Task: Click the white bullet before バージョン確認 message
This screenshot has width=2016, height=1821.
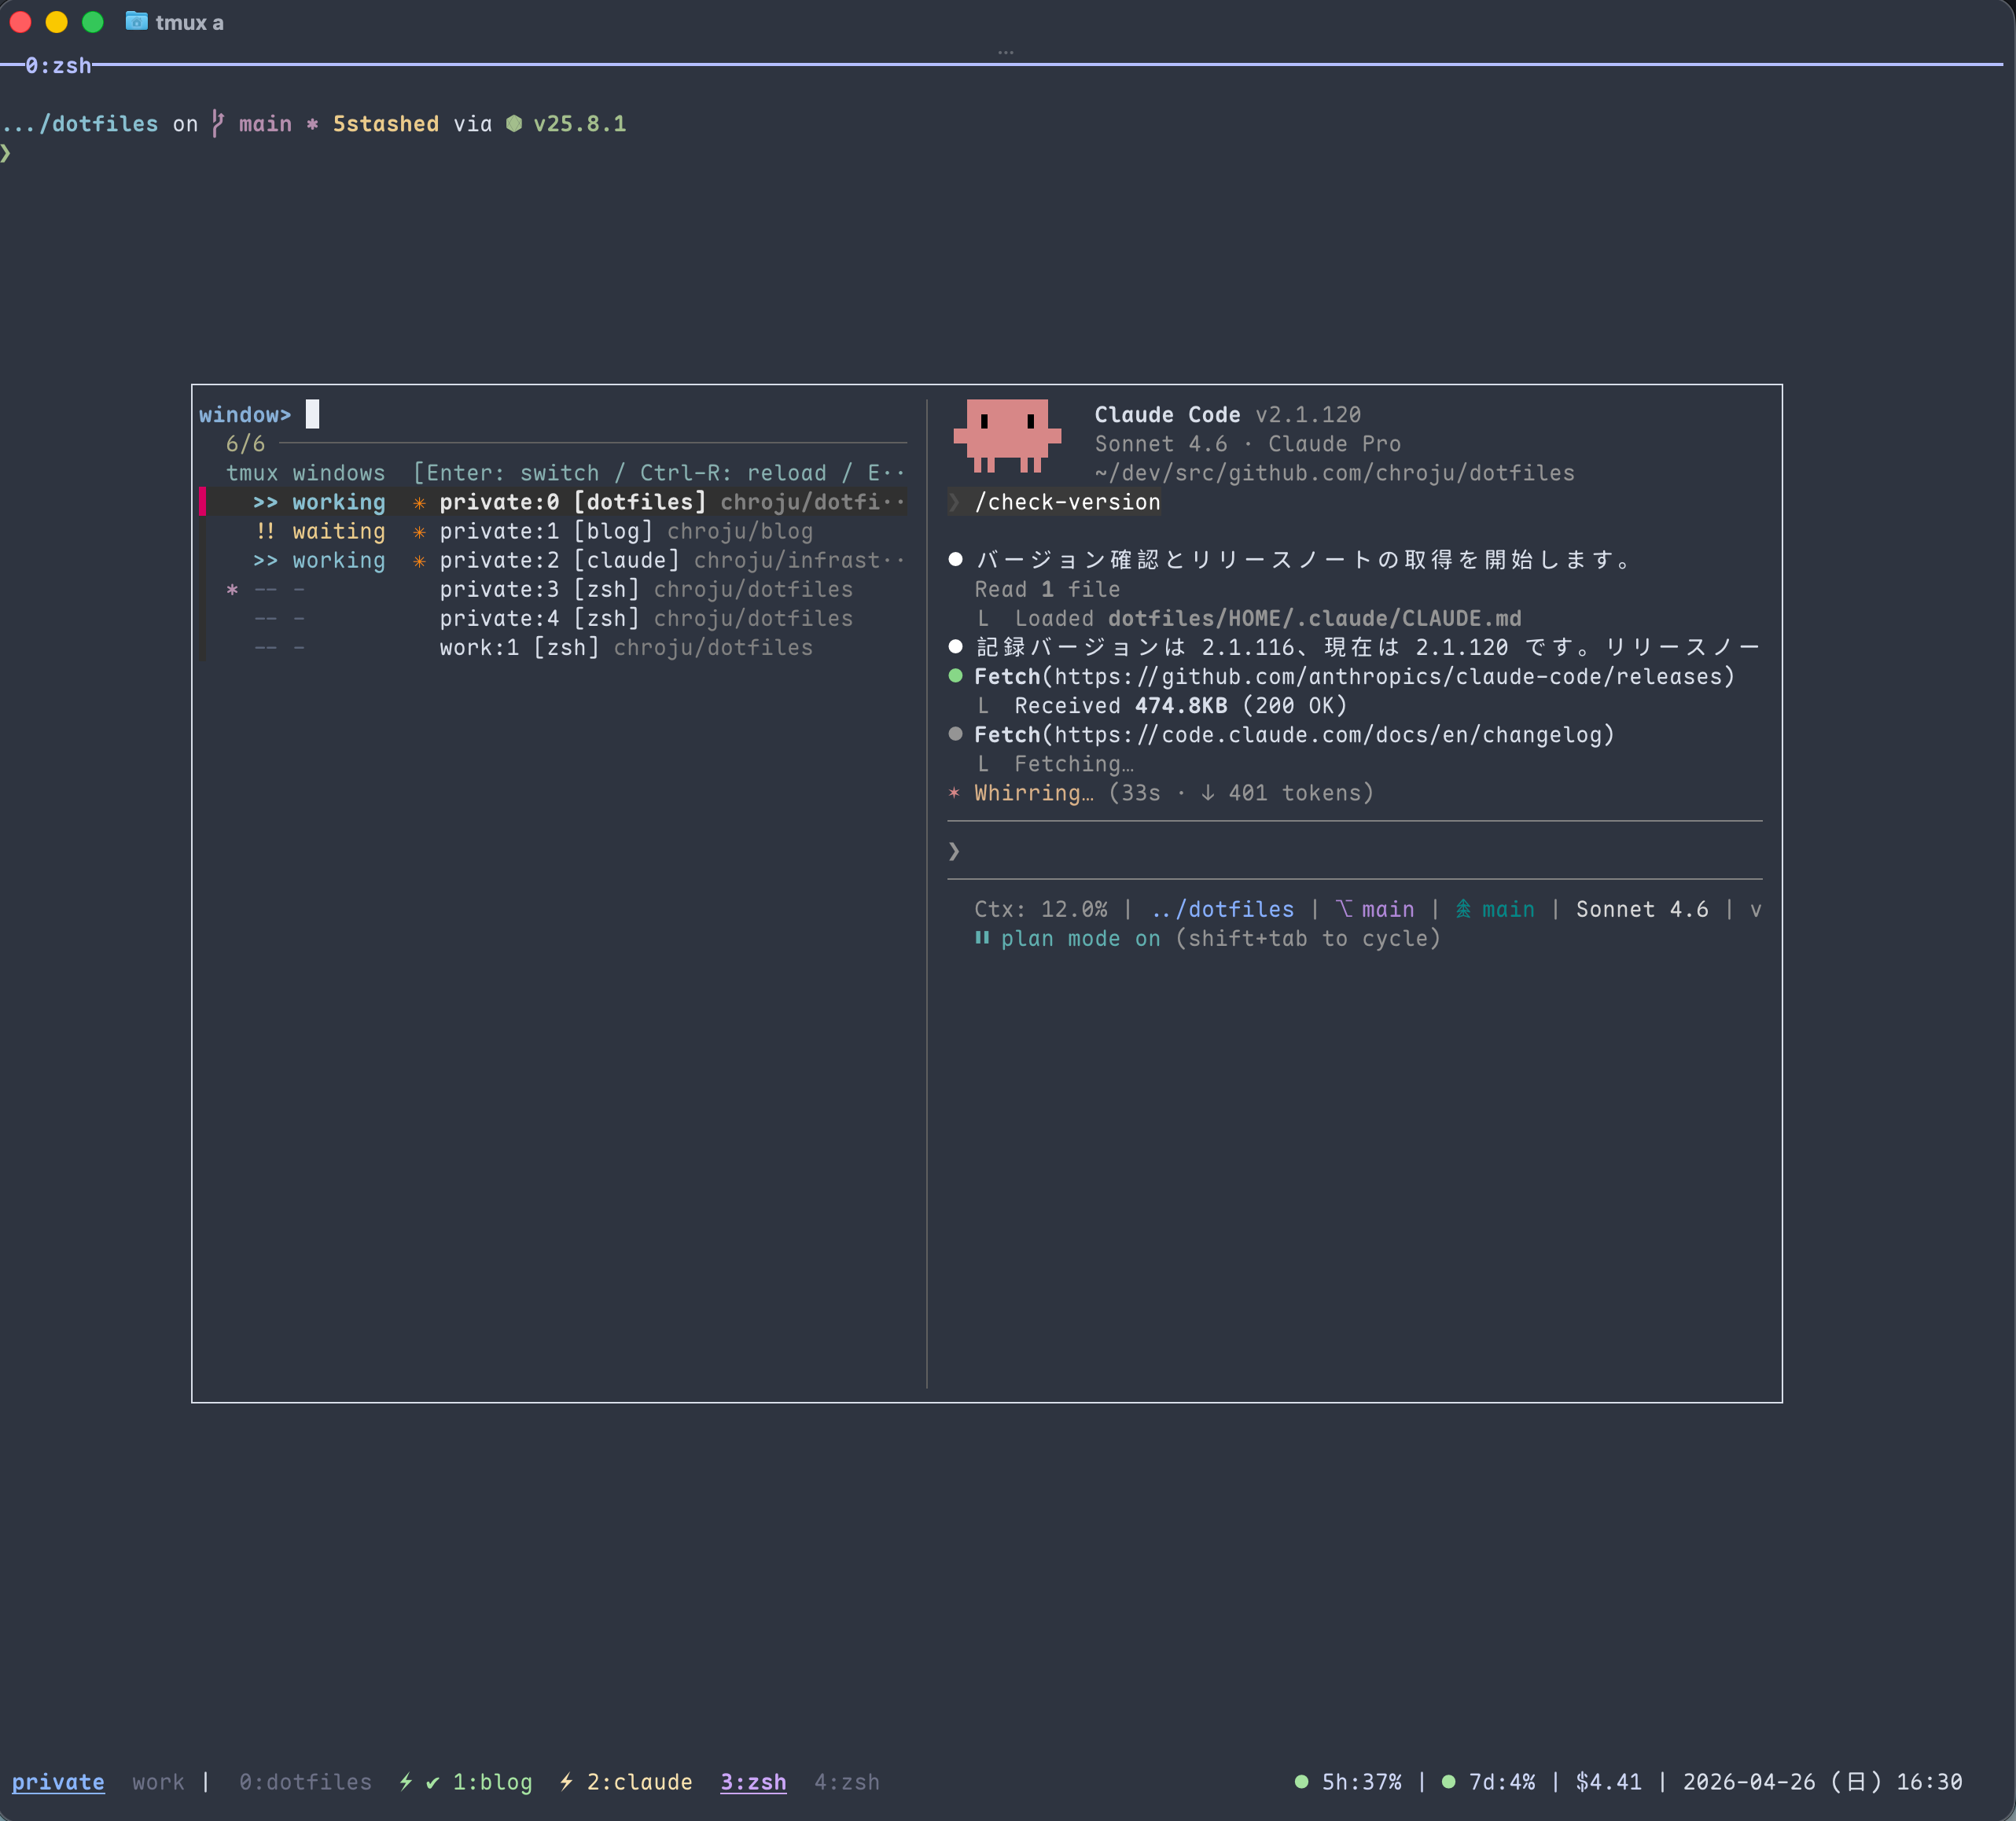Action: point(955,559)
